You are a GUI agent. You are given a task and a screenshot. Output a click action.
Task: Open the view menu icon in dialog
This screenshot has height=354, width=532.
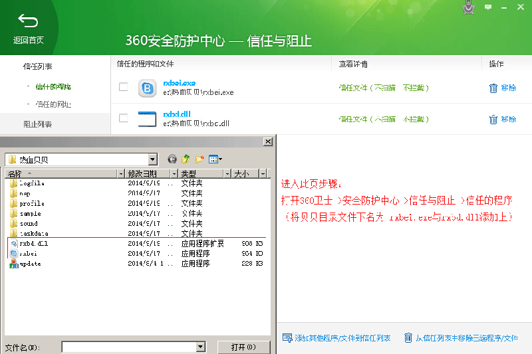pyautogui.click(x=215, y=159)
